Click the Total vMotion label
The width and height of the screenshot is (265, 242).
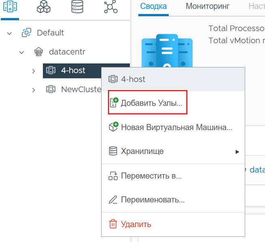(x=237, y=40)
